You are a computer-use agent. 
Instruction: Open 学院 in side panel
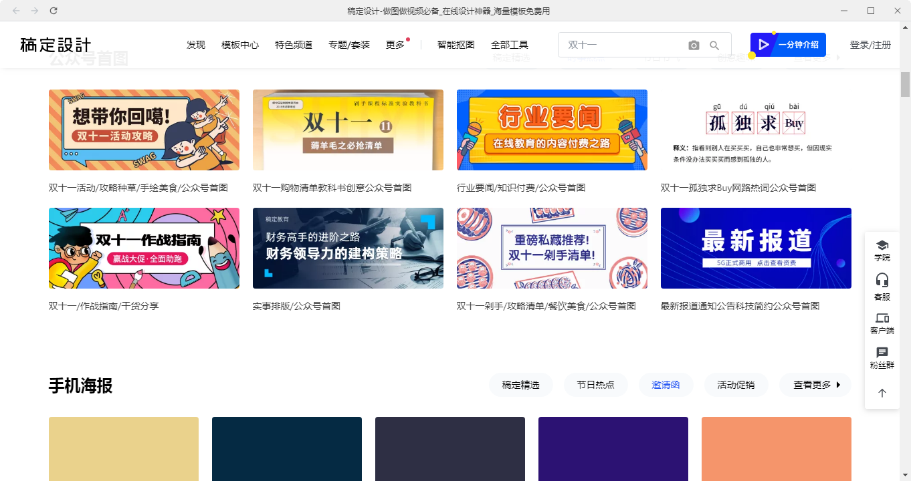click(x=882, y=251)
